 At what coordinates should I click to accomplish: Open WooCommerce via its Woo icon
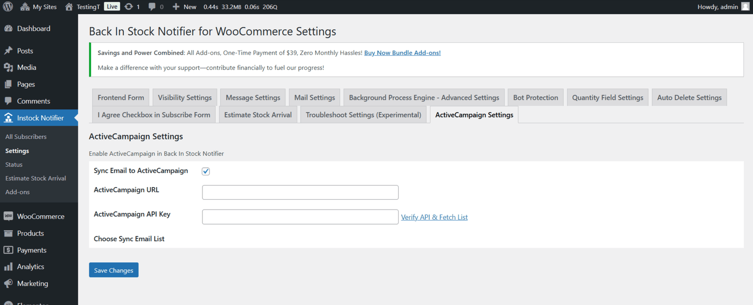(8, 216)
